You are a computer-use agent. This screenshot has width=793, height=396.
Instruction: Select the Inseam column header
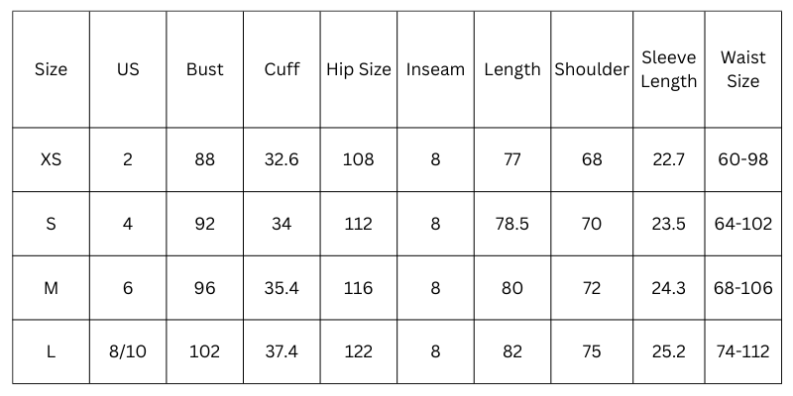coord(435,69)
